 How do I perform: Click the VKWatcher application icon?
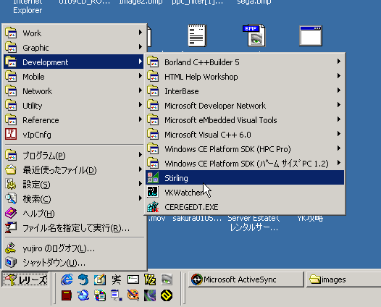click(153, 192)
